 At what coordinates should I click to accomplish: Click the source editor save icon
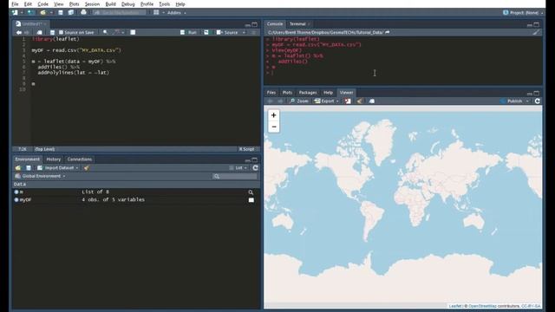coord(52,32)
